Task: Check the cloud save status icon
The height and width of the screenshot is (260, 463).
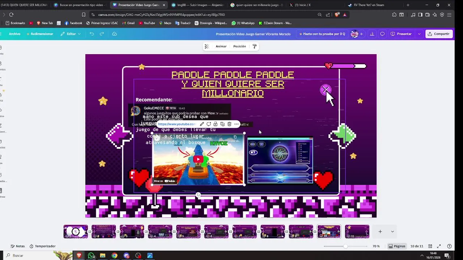Action: coord(115,34)
